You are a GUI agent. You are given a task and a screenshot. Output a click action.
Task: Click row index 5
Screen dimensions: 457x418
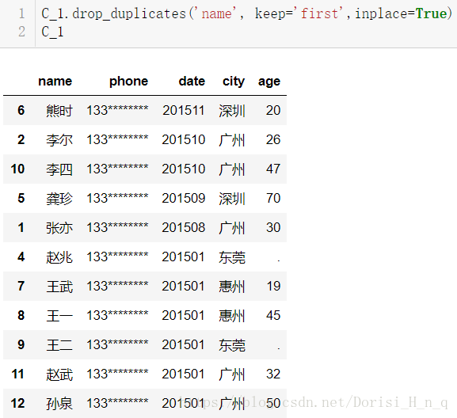pos(21,198)
